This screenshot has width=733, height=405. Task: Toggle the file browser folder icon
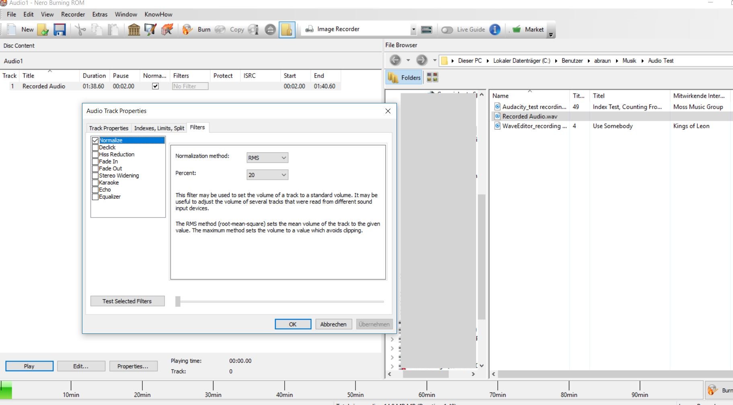pos(404,77)
